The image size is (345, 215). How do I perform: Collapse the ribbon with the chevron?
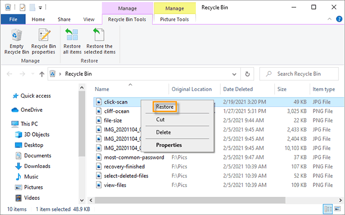[x=329, y=19]
